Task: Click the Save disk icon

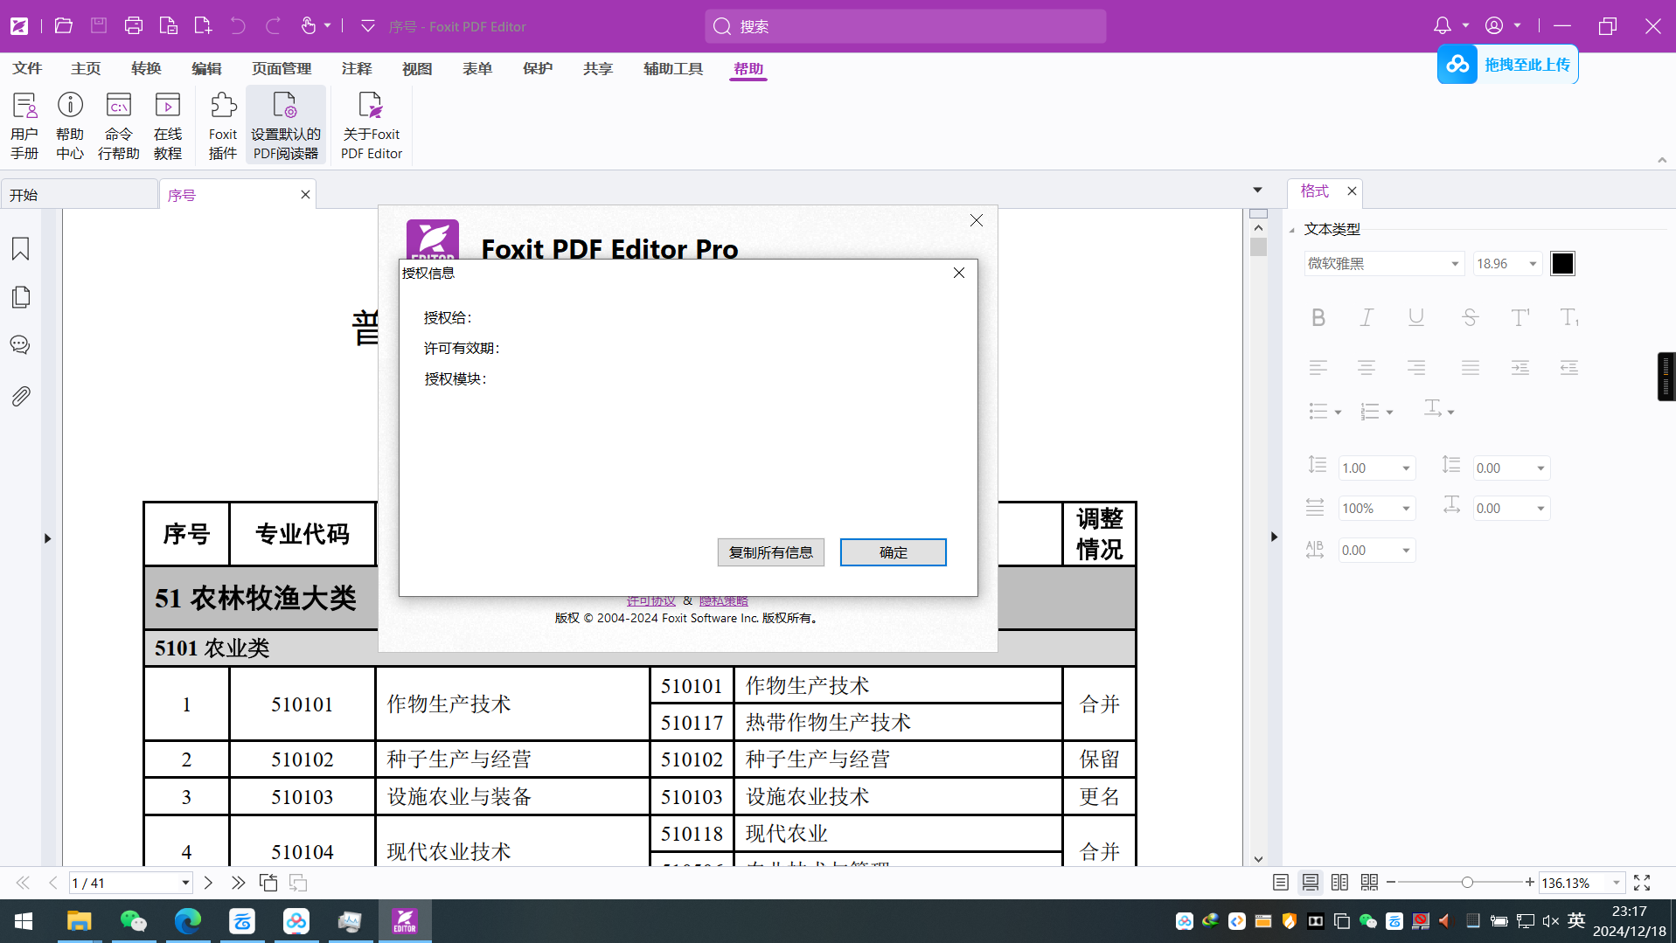Action: (99, 26)
